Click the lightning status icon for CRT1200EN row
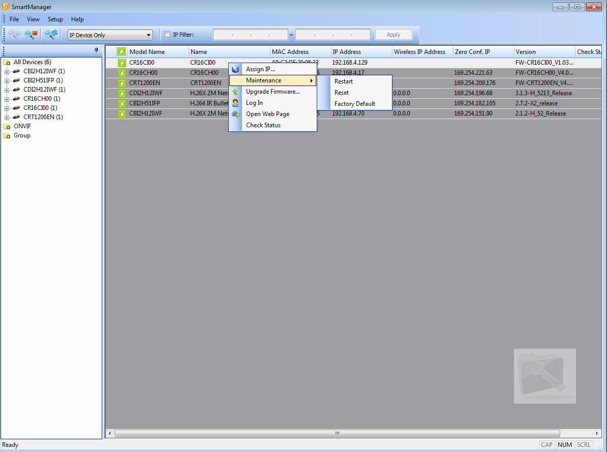The image size is (607, 452). pyautogui.click(x=122, y=83)
